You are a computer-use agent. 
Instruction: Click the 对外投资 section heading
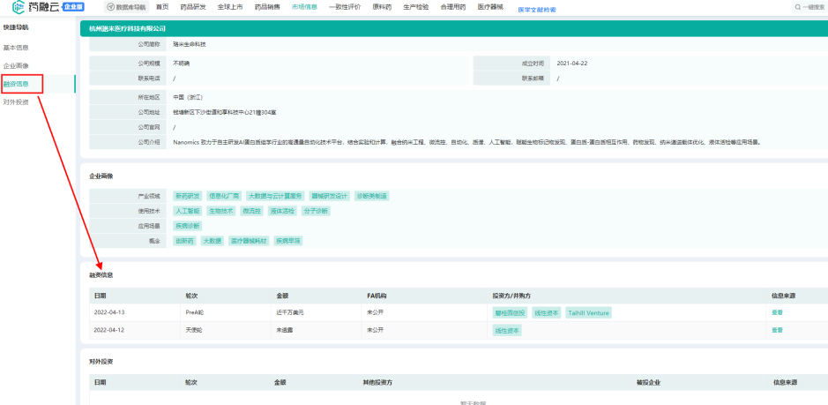point(101,362)
